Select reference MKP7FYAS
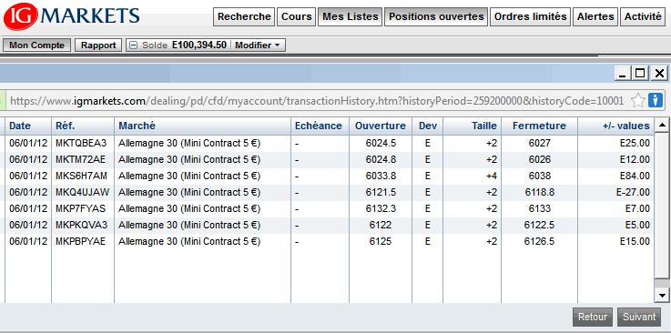Screen dimensions: 671x333 coord(80,208)
